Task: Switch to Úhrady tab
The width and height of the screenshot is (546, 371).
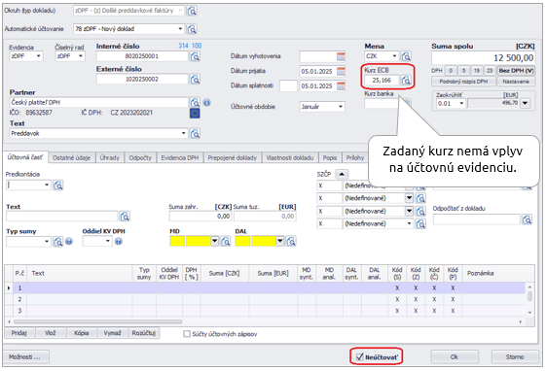Action: 109,157
